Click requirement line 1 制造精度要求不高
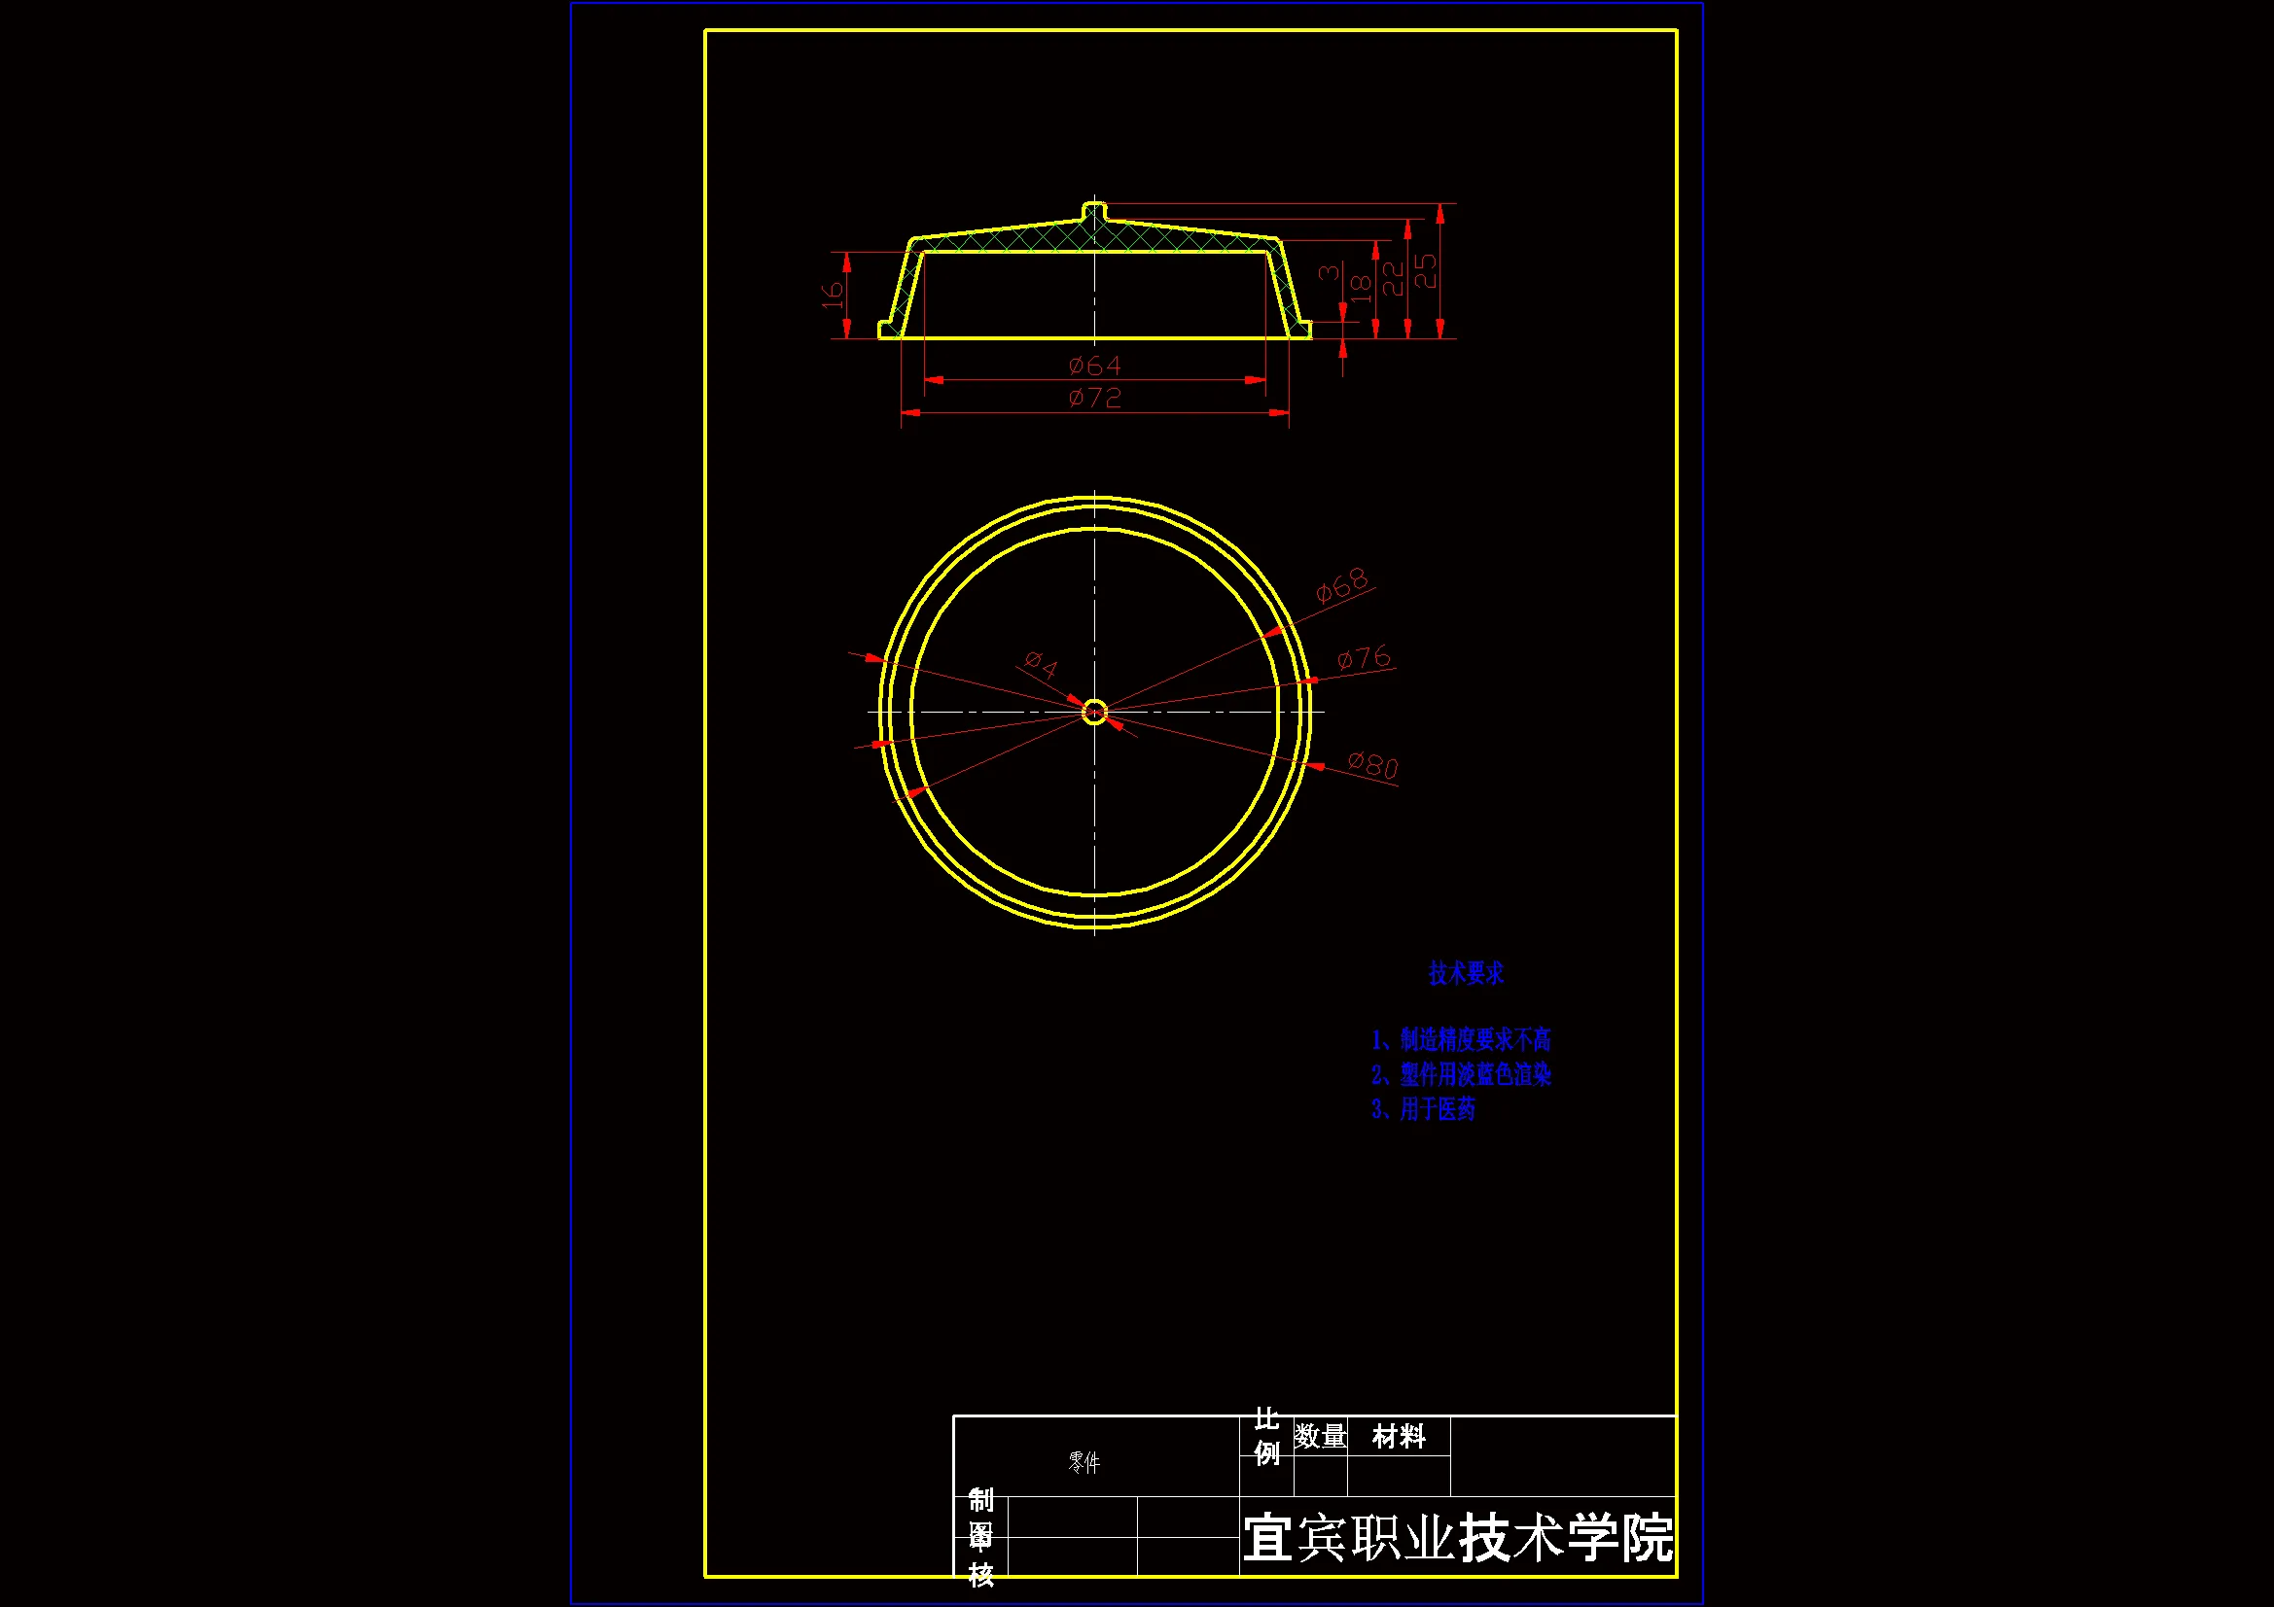 tap(1461, 1039)
